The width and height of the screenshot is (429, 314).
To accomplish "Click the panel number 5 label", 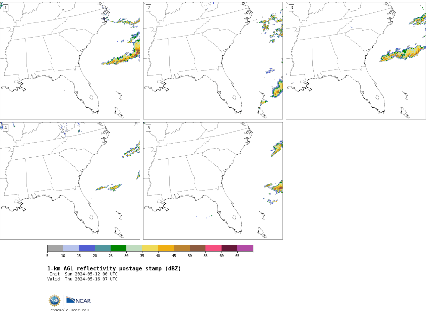I will point(148,128).
